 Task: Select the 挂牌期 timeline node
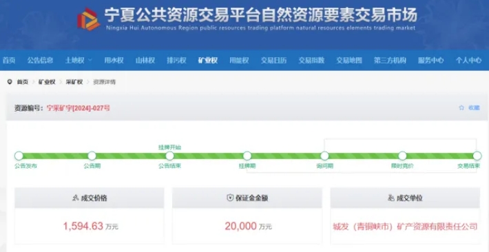click(x=247, y=156)
